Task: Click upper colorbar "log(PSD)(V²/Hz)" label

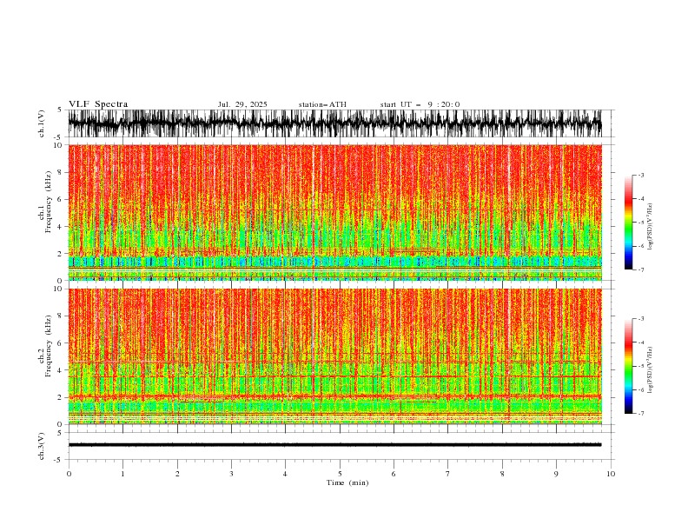Action: pyautogui.click(x=651, y=227)
